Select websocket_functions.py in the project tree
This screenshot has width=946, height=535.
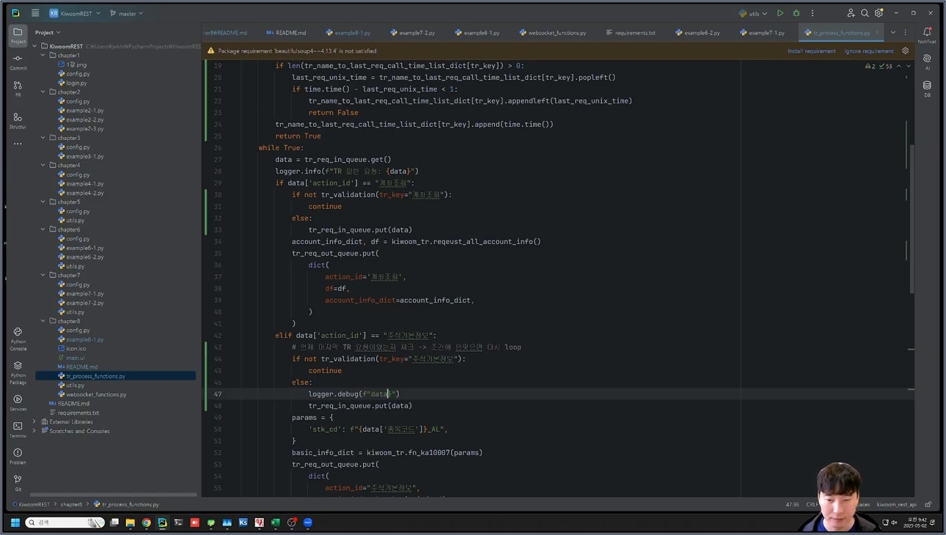(95, 394)
